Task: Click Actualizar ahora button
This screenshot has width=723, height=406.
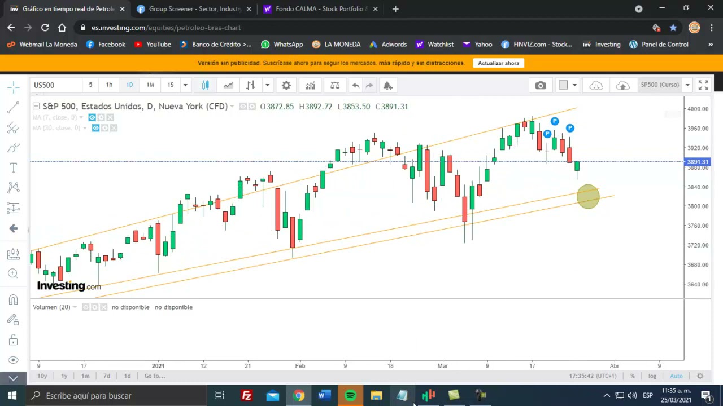Action: click(498, 63)
